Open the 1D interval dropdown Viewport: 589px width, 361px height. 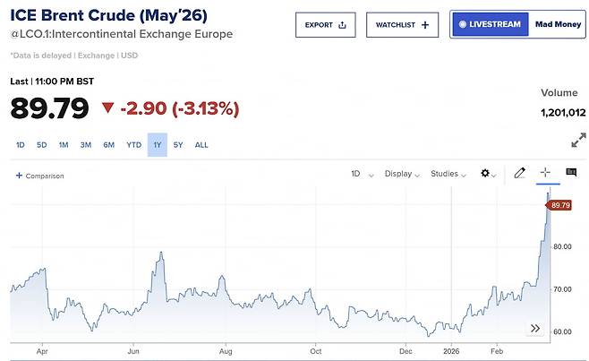tap(360, 174)
